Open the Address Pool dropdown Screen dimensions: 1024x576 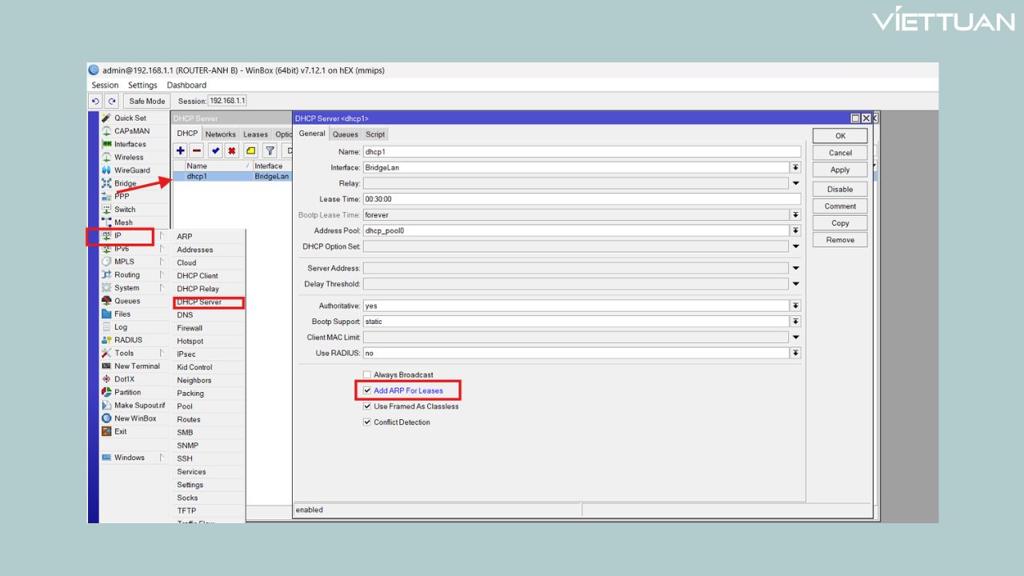point(796,230)
